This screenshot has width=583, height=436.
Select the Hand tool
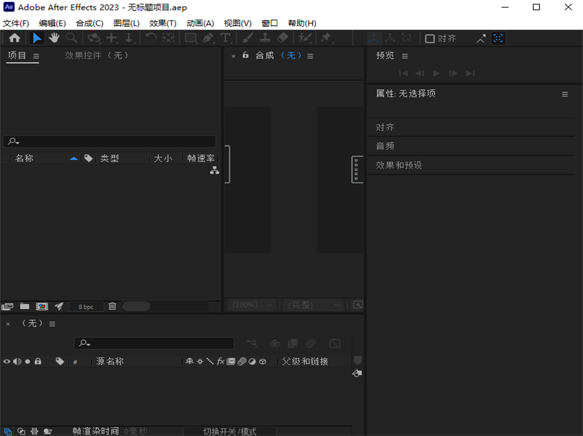[x=54, y=38]
